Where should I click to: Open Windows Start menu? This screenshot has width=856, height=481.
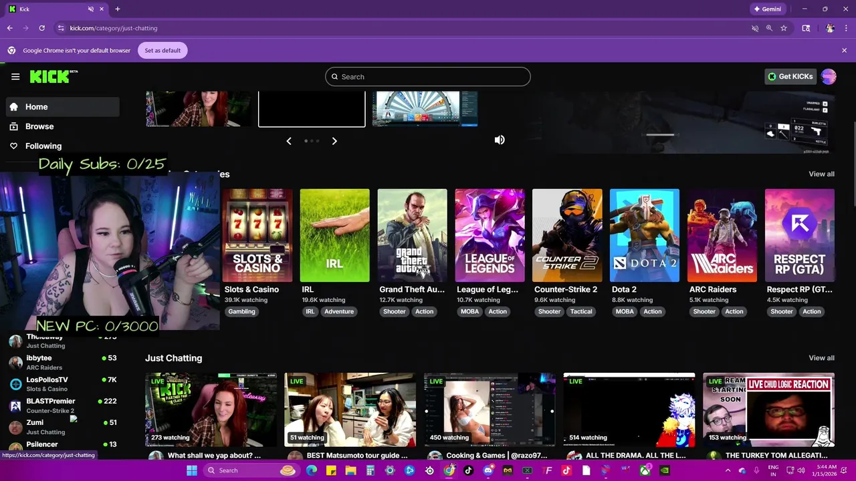(x=192, y=470)
